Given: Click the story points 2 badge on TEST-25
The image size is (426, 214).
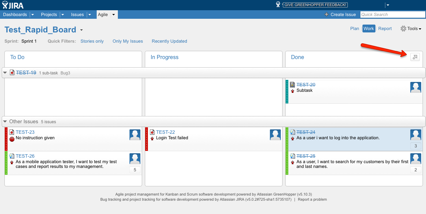Looking at the screenshot, I should [416, 170].
